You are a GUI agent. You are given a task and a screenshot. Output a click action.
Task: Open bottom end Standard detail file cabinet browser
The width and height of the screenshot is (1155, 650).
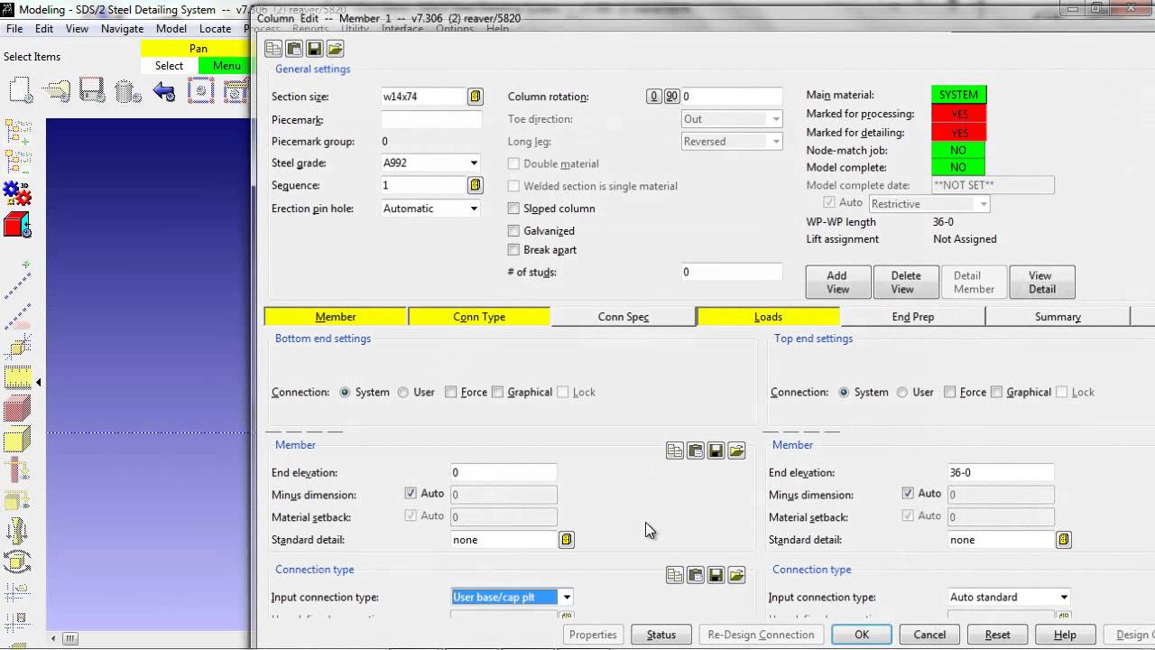567,540
